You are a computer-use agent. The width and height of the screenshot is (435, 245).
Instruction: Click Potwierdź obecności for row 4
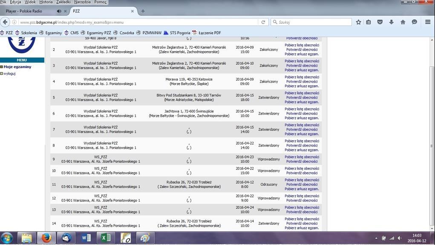(302, 81)
